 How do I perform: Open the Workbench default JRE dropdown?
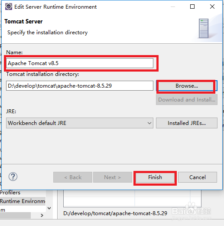pyautogui.click(x=80, y=123)
